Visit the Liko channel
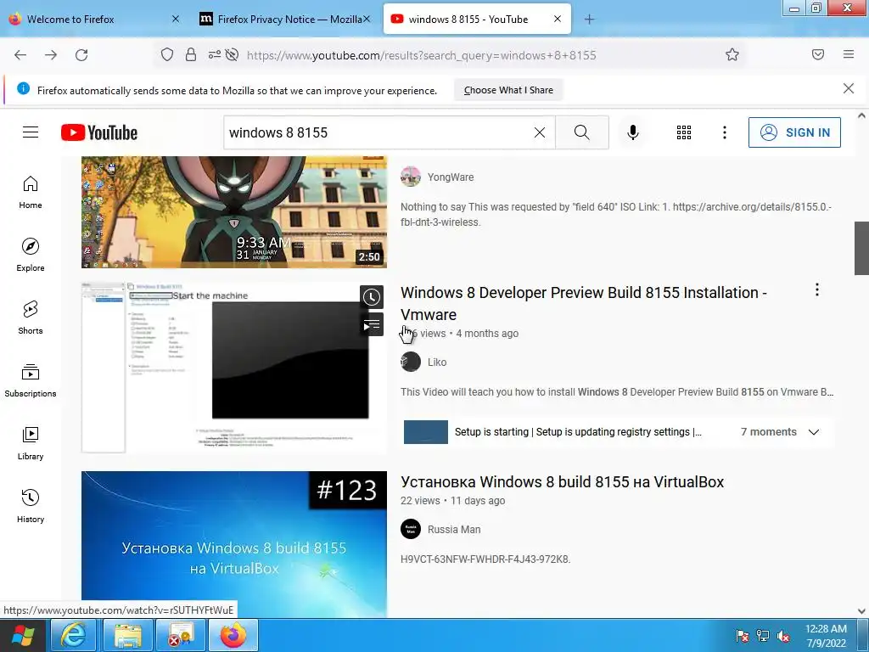Screen dimensions: 869x652 (x=437, y=362)
